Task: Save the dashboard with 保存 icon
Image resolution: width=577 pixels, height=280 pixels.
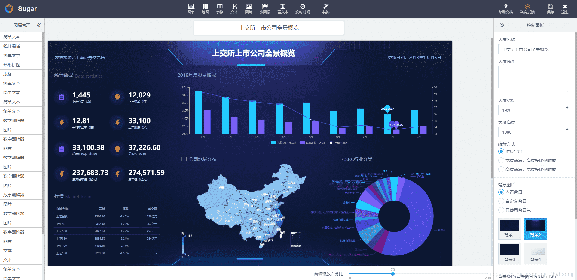Action: tap(550, 9)
